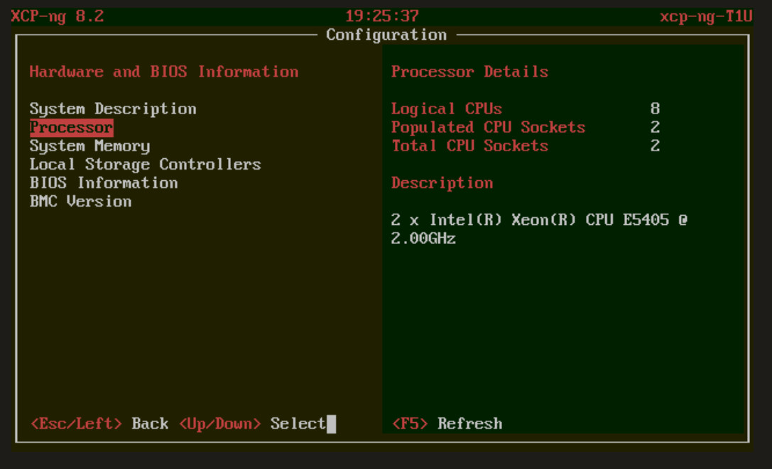Click the Intel Xeon E5405 description text

[539, 228]
